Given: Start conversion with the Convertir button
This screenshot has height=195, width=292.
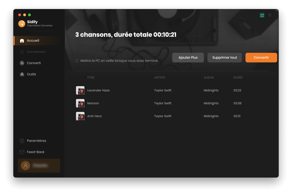Looking at the screenshot, I should [261, 57].
